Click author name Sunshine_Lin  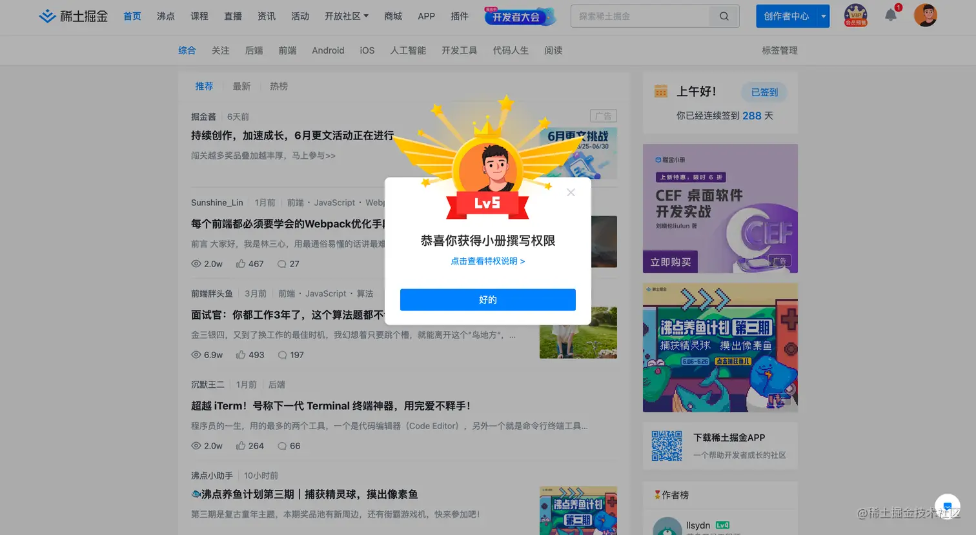point(217,203)
